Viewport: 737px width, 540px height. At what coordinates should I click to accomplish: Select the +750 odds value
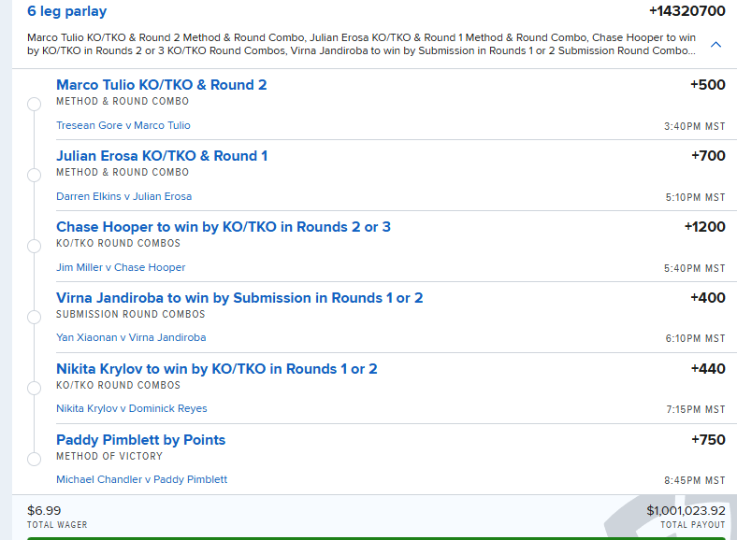(x=708, y=440)
